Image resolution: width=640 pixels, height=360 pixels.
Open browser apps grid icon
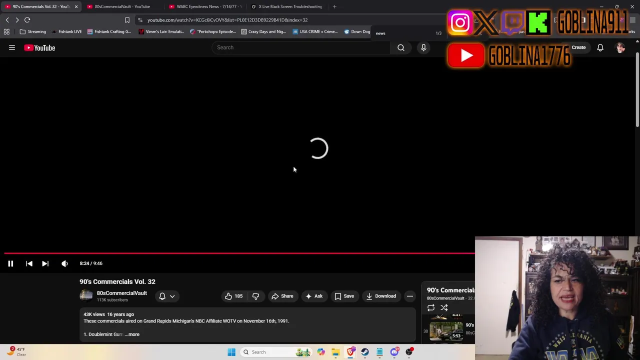tap(6, 31)
